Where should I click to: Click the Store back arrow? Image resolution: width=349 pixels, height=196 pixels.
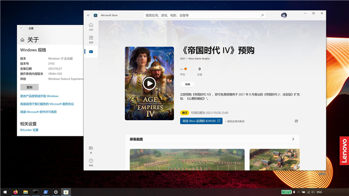coord(89,15)
